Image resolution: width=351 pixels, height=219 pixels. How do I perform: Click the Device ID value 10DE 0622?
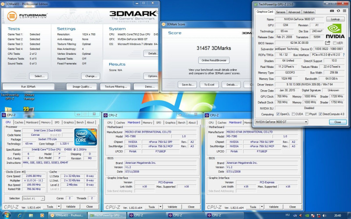point(329,49)
